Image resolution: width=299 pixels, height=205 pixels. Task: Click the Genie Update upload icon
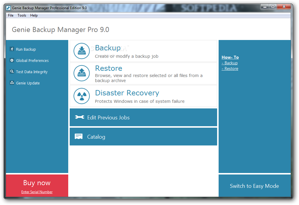12,83
